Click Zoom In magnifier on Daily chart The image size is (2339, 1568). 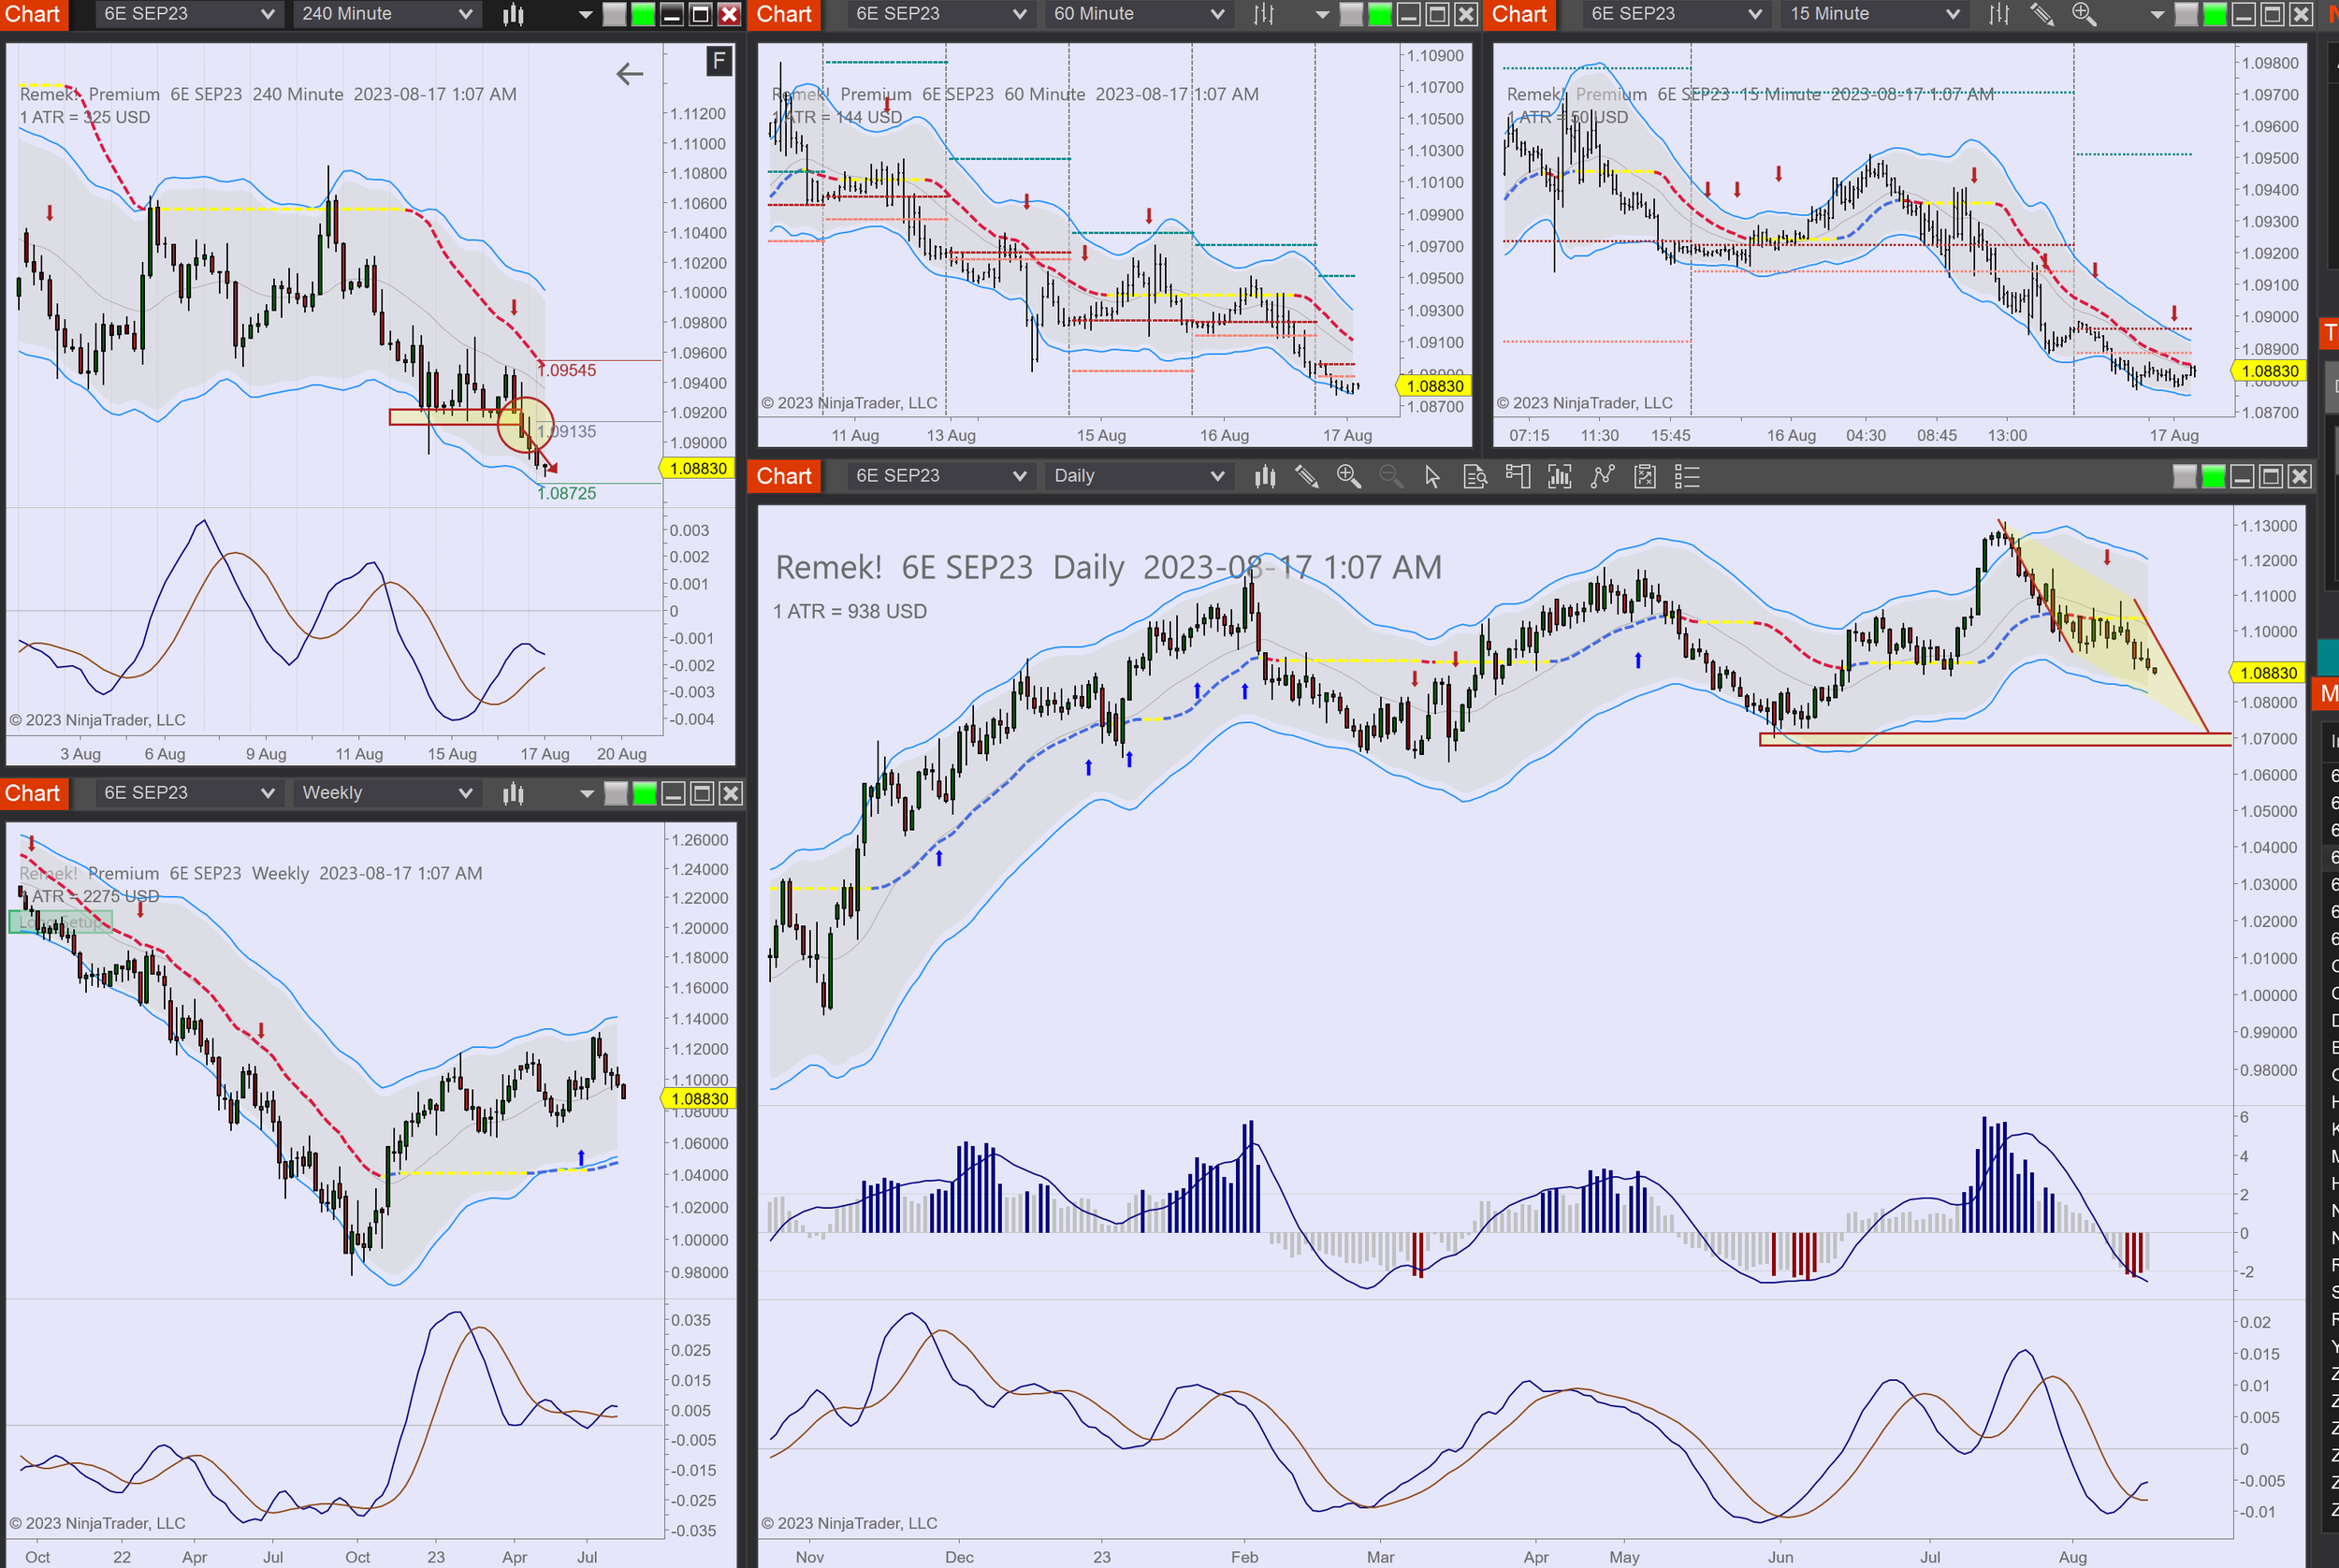coord(1348,477)
